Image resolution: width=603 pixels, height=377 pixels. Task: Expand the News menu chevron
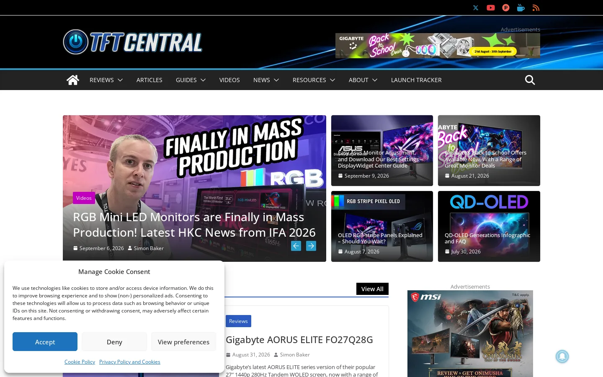pos(276,80)
